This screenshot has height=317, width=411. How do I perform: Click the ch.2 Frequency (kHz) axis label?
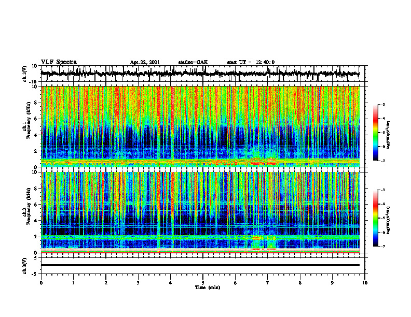26,206
